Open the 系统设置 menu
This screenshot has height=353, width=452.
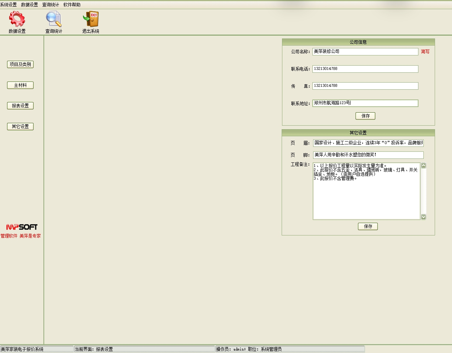pyautogui.click(x=8, y=5)
